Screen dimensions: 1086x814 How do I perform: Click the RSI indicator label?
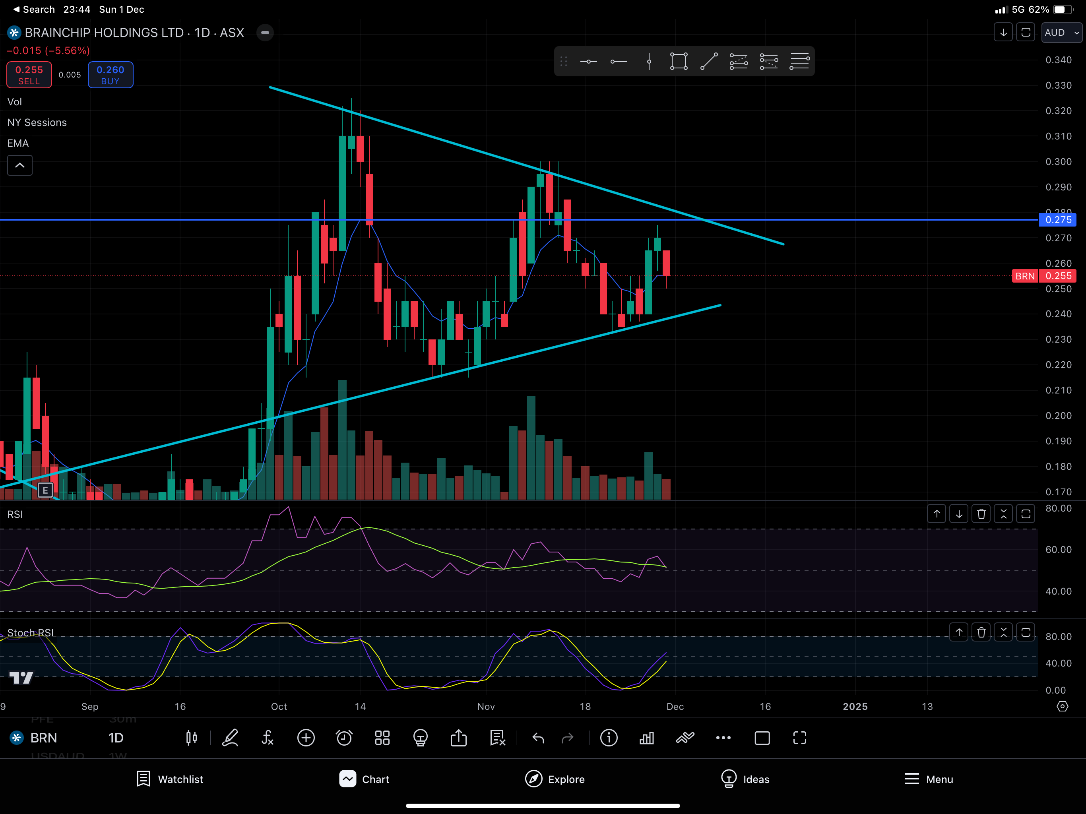click(15, 514)
